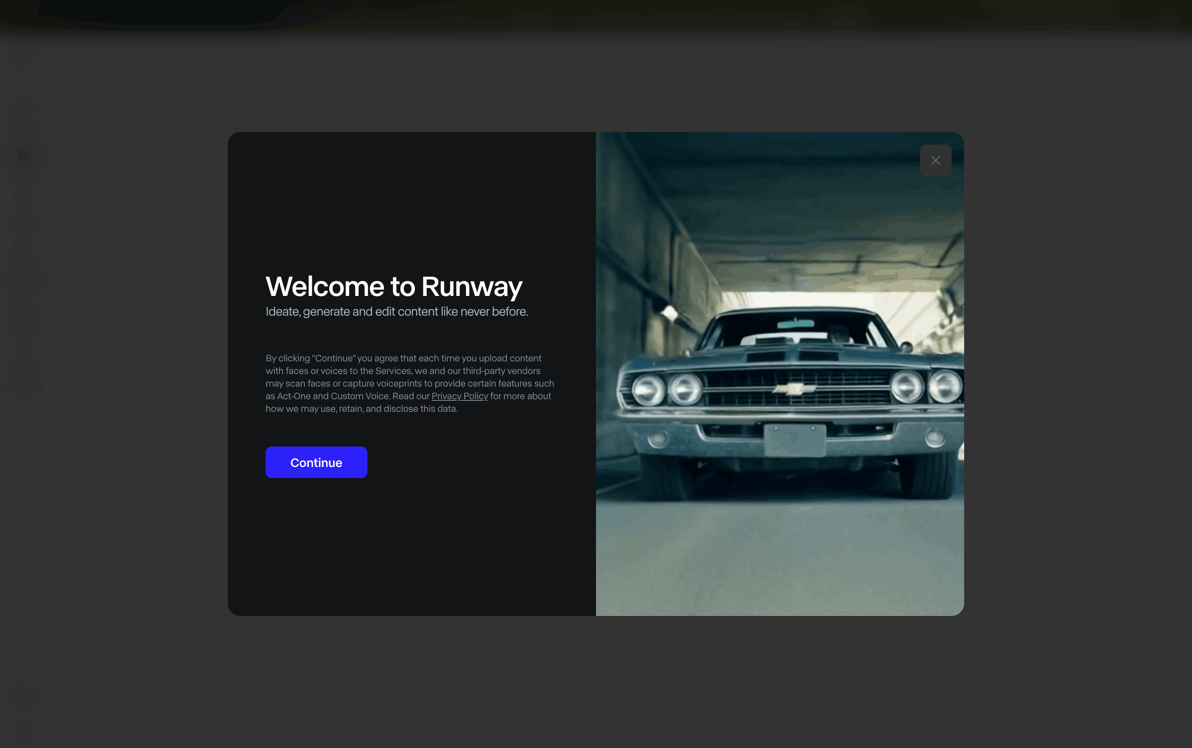Click the X icon over the car image

[935, 160]
